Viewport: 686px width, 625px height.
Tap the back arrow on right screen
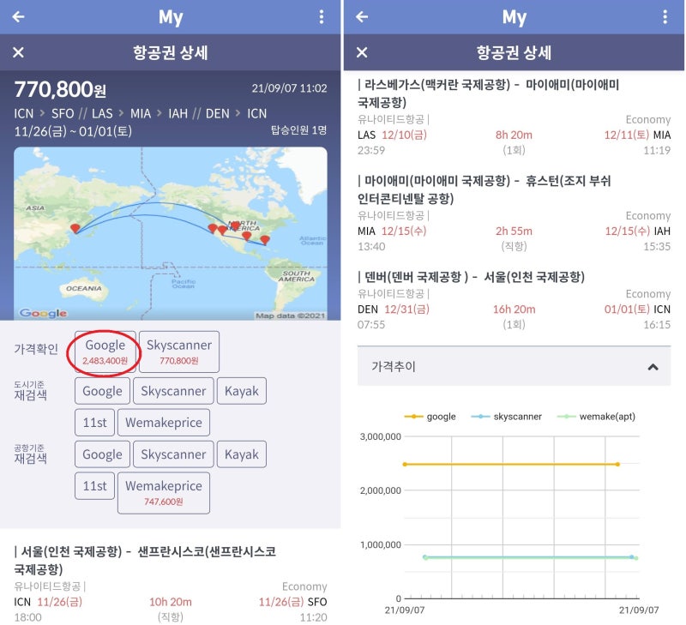point(362,17)
